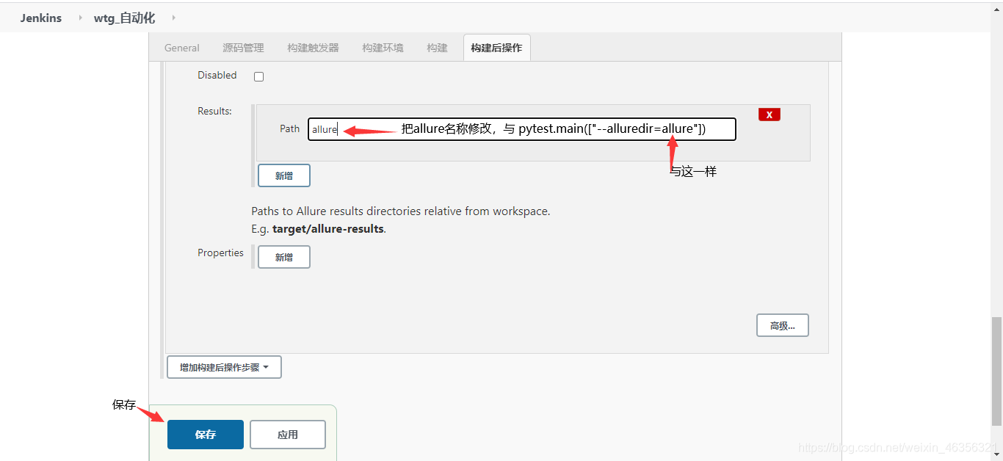The width and height of the screenshot is (1003, 461).
Task: Click the Results: label
Action: point(214,111)
